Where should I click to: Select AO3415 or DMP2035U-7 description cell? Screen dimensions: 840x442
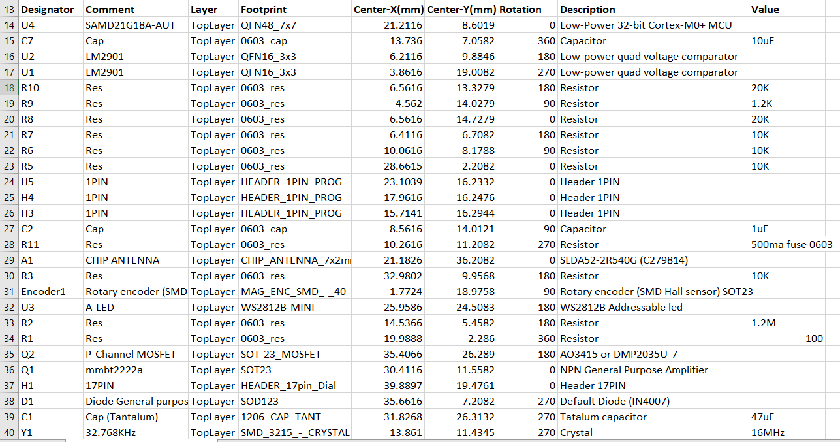click(654, 355)
